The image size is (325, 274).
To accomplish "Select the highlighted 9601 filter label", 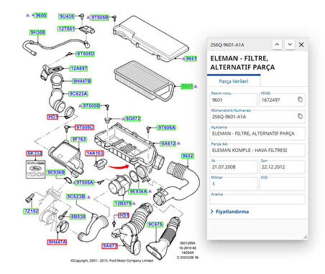I will click(187, 86).
